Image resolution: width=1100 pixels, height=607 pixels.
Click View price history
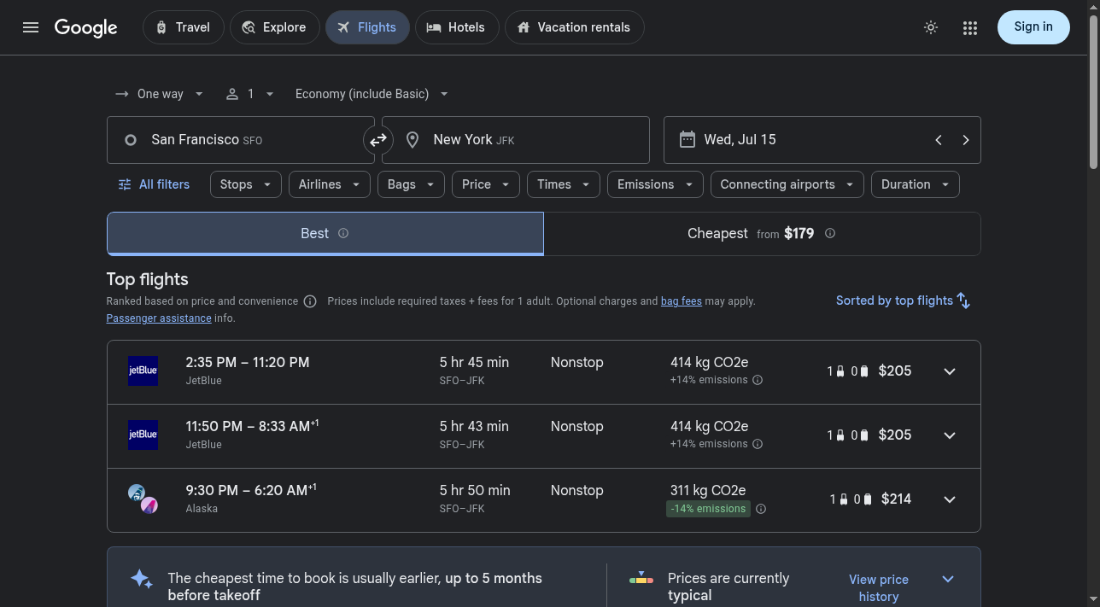pos(879,588)
